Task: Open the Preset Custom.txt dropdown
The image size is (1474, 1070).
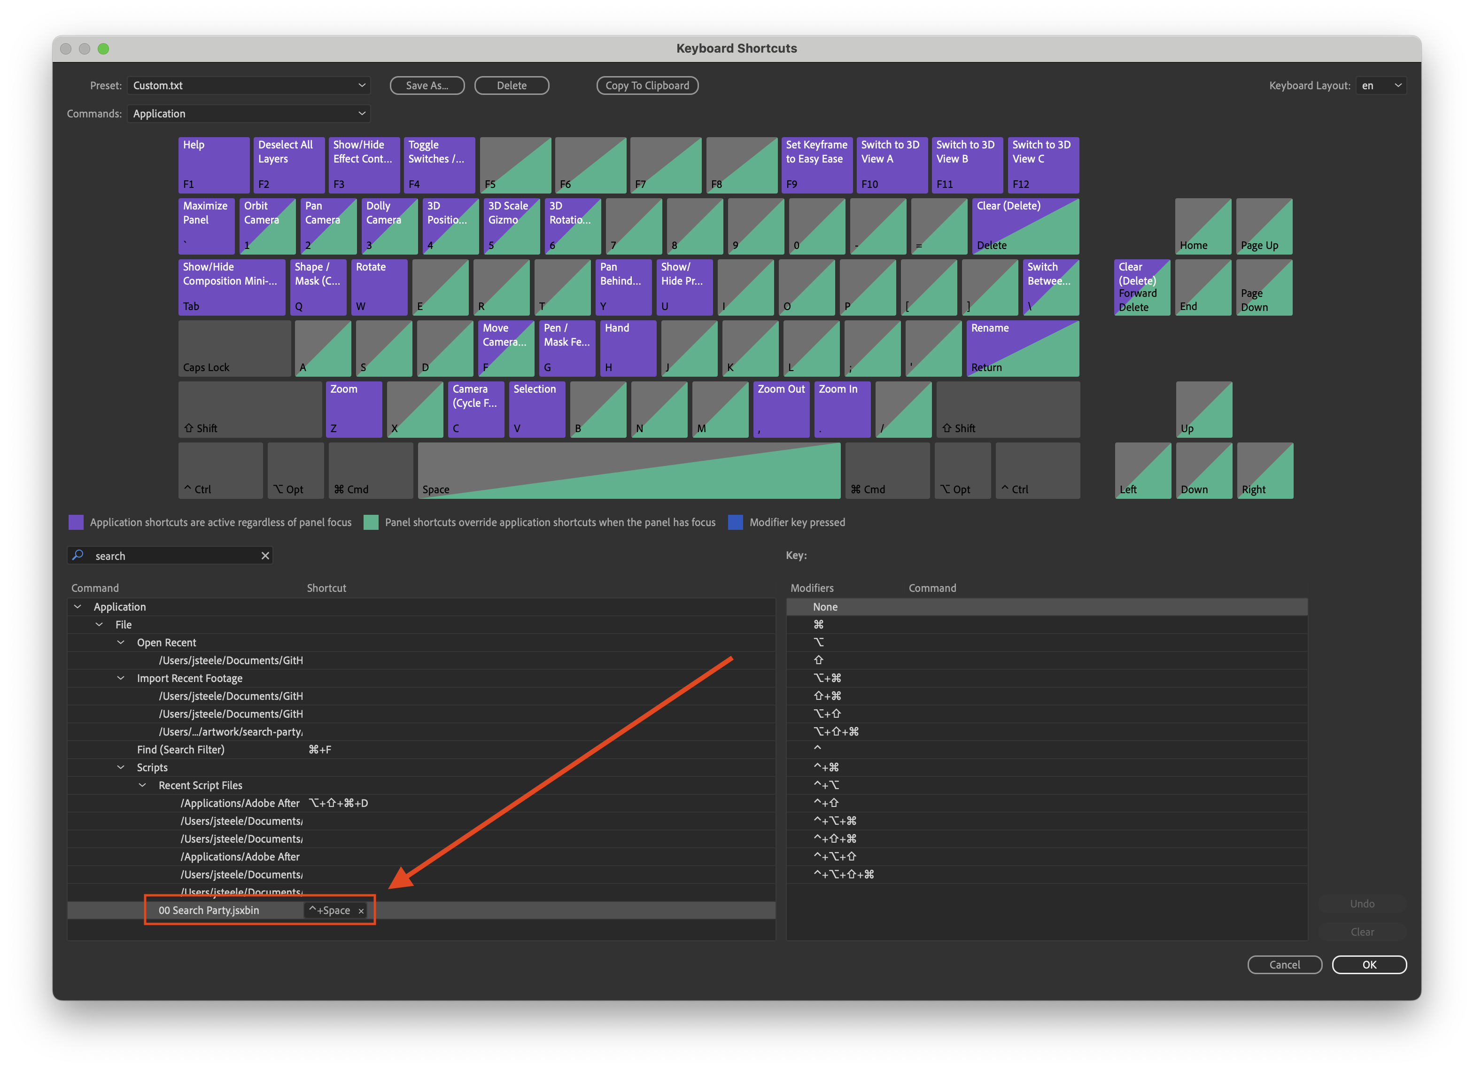Action: [x=248, y=85]
